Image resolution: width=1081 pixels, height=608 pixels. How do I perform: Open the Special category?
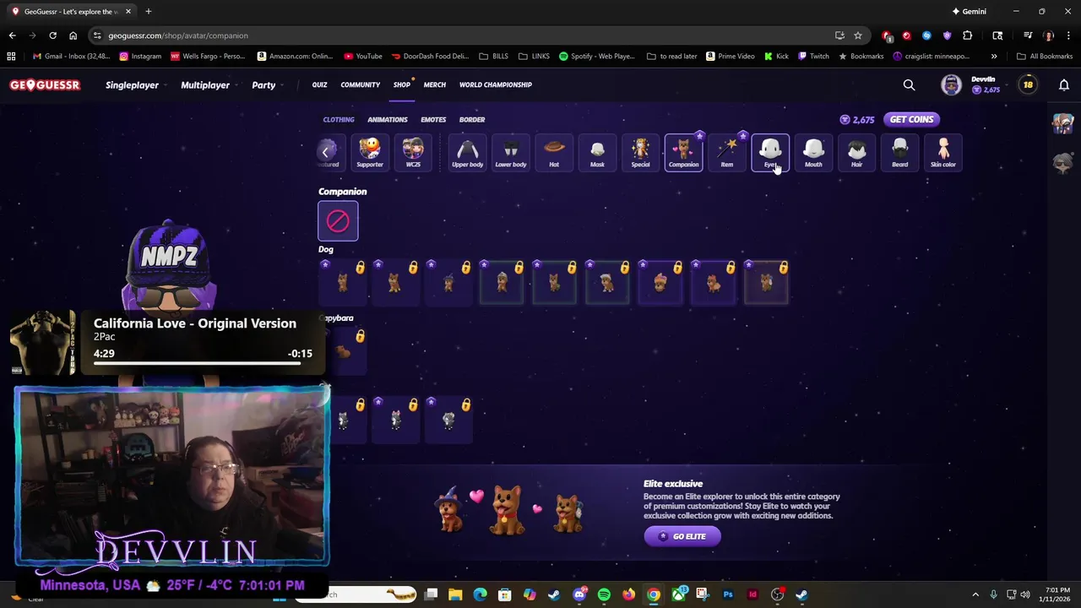(x=640, y=153)
